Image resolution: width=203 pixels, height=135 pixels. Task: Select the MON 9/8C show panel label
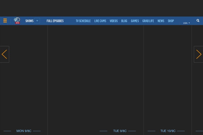[23, 131]
